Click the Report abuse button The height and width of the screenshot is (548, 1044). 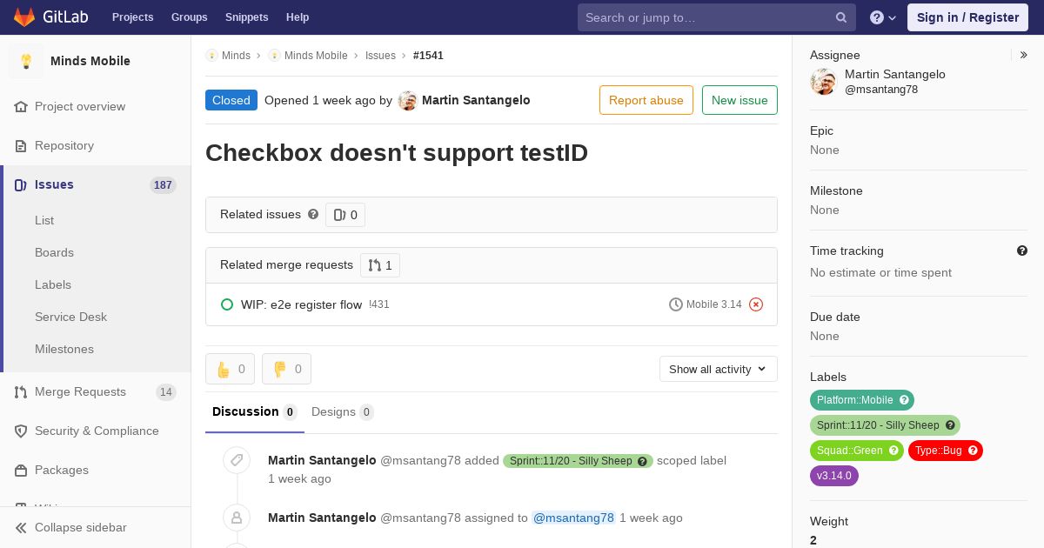(x=646, y=100)
